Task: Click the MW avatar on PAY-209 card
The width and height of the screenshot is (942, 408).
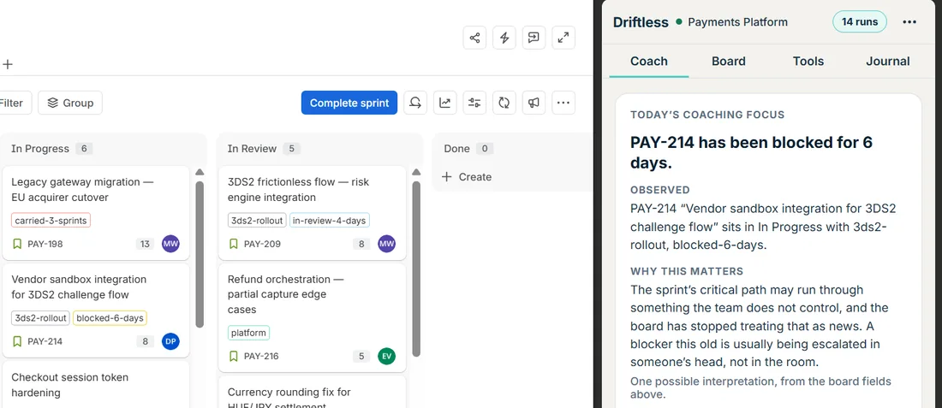Action: (387, 244)
